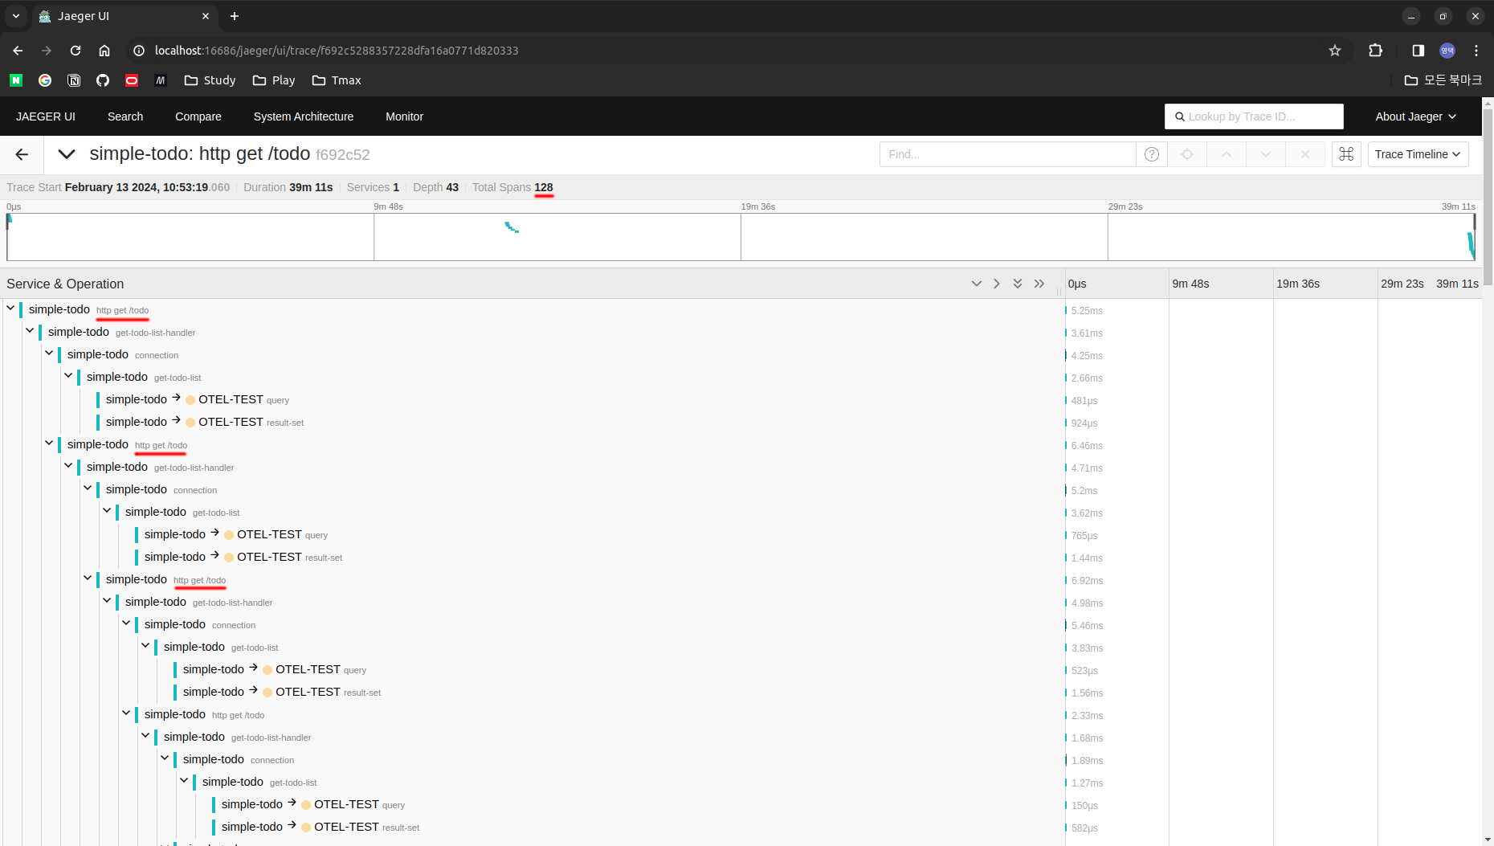Image resolution: width=1494 pixels, height=846 pixels.
Task: Click the Collapse All chevron in Service & Operation header
Action: tap(977, 284)
